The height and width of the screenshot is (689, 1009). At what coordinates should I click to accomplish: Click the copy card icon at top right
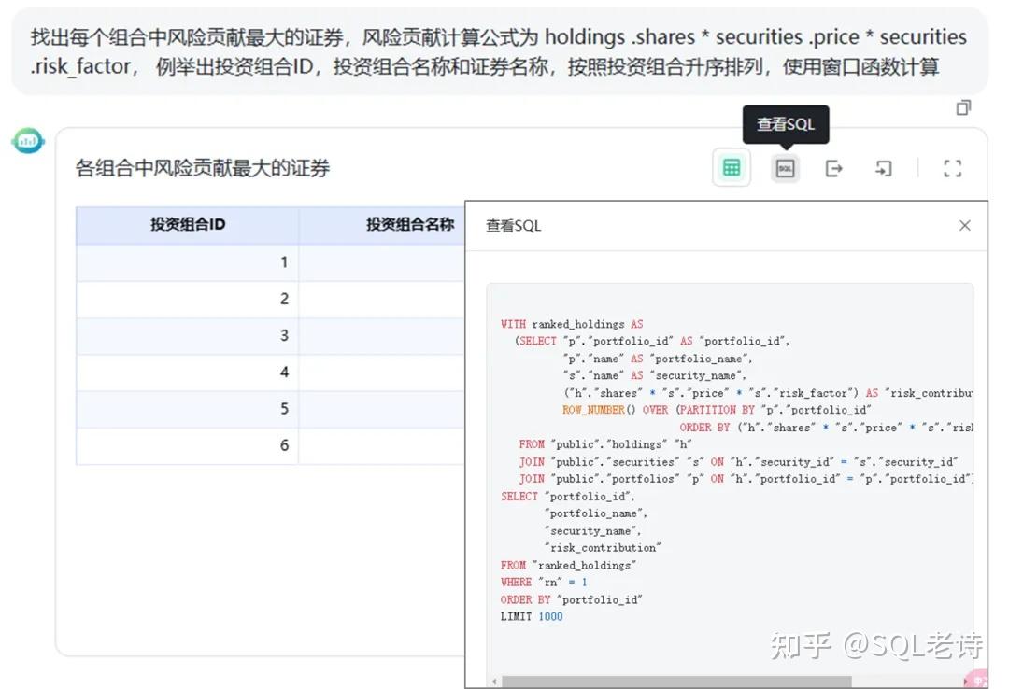[963, 107]
